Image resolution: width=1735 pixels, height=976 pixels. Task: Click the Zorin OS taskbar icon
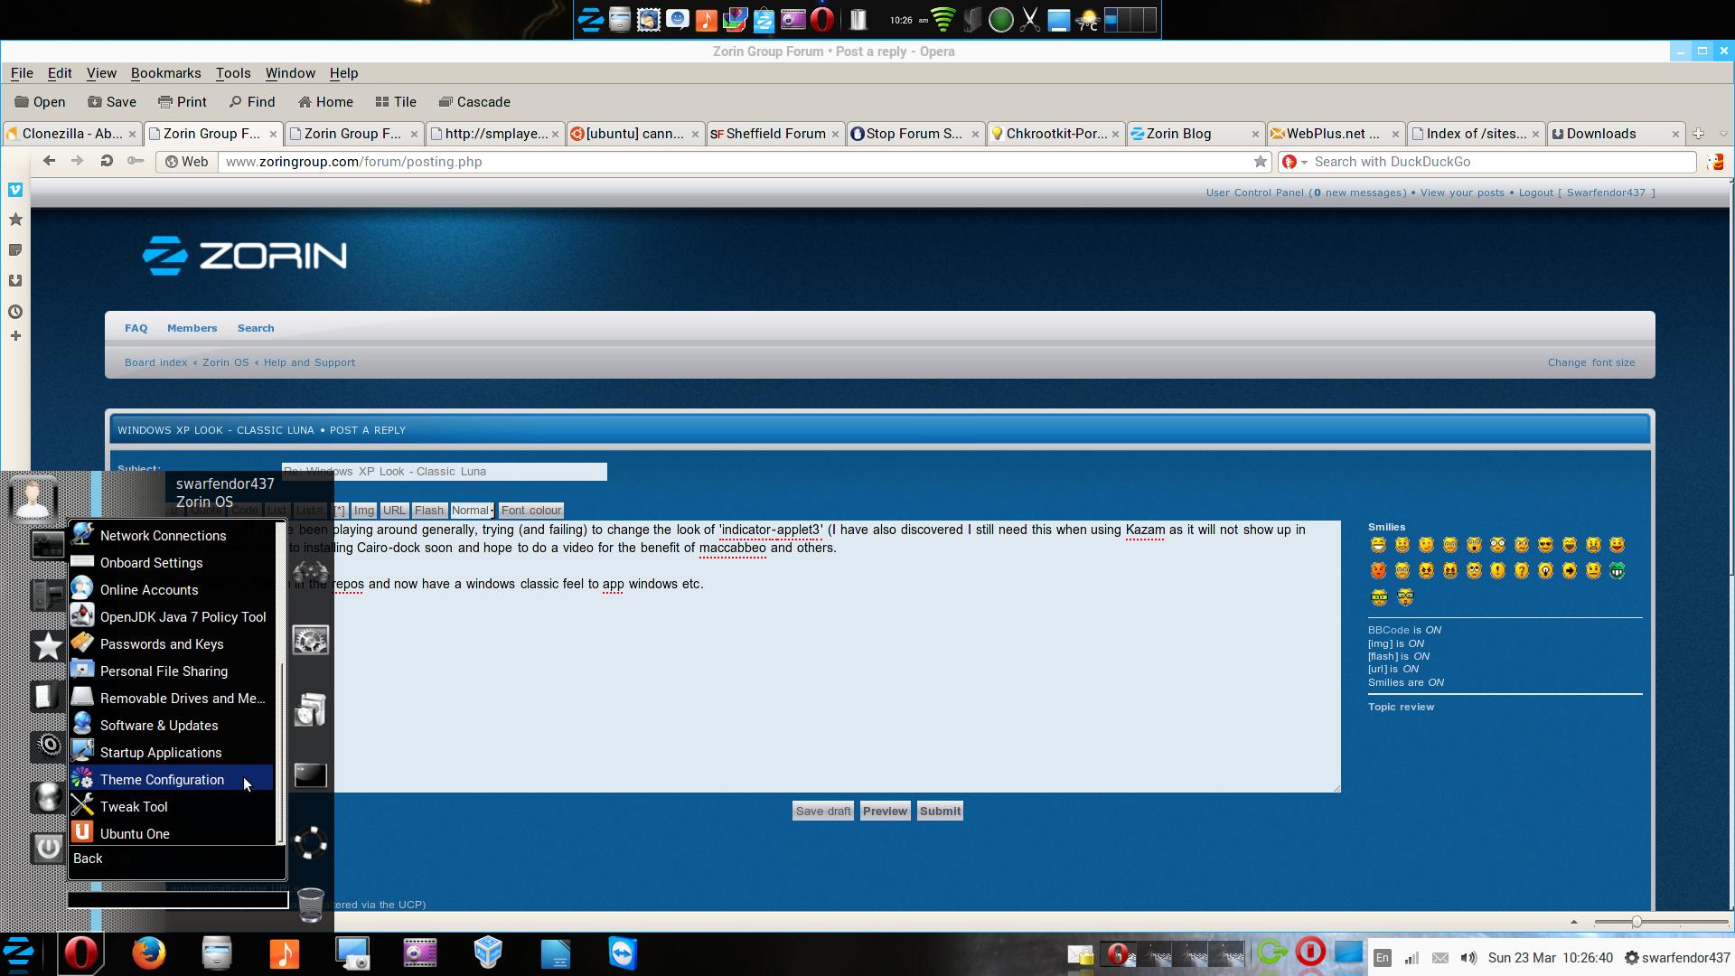[18, 953]
